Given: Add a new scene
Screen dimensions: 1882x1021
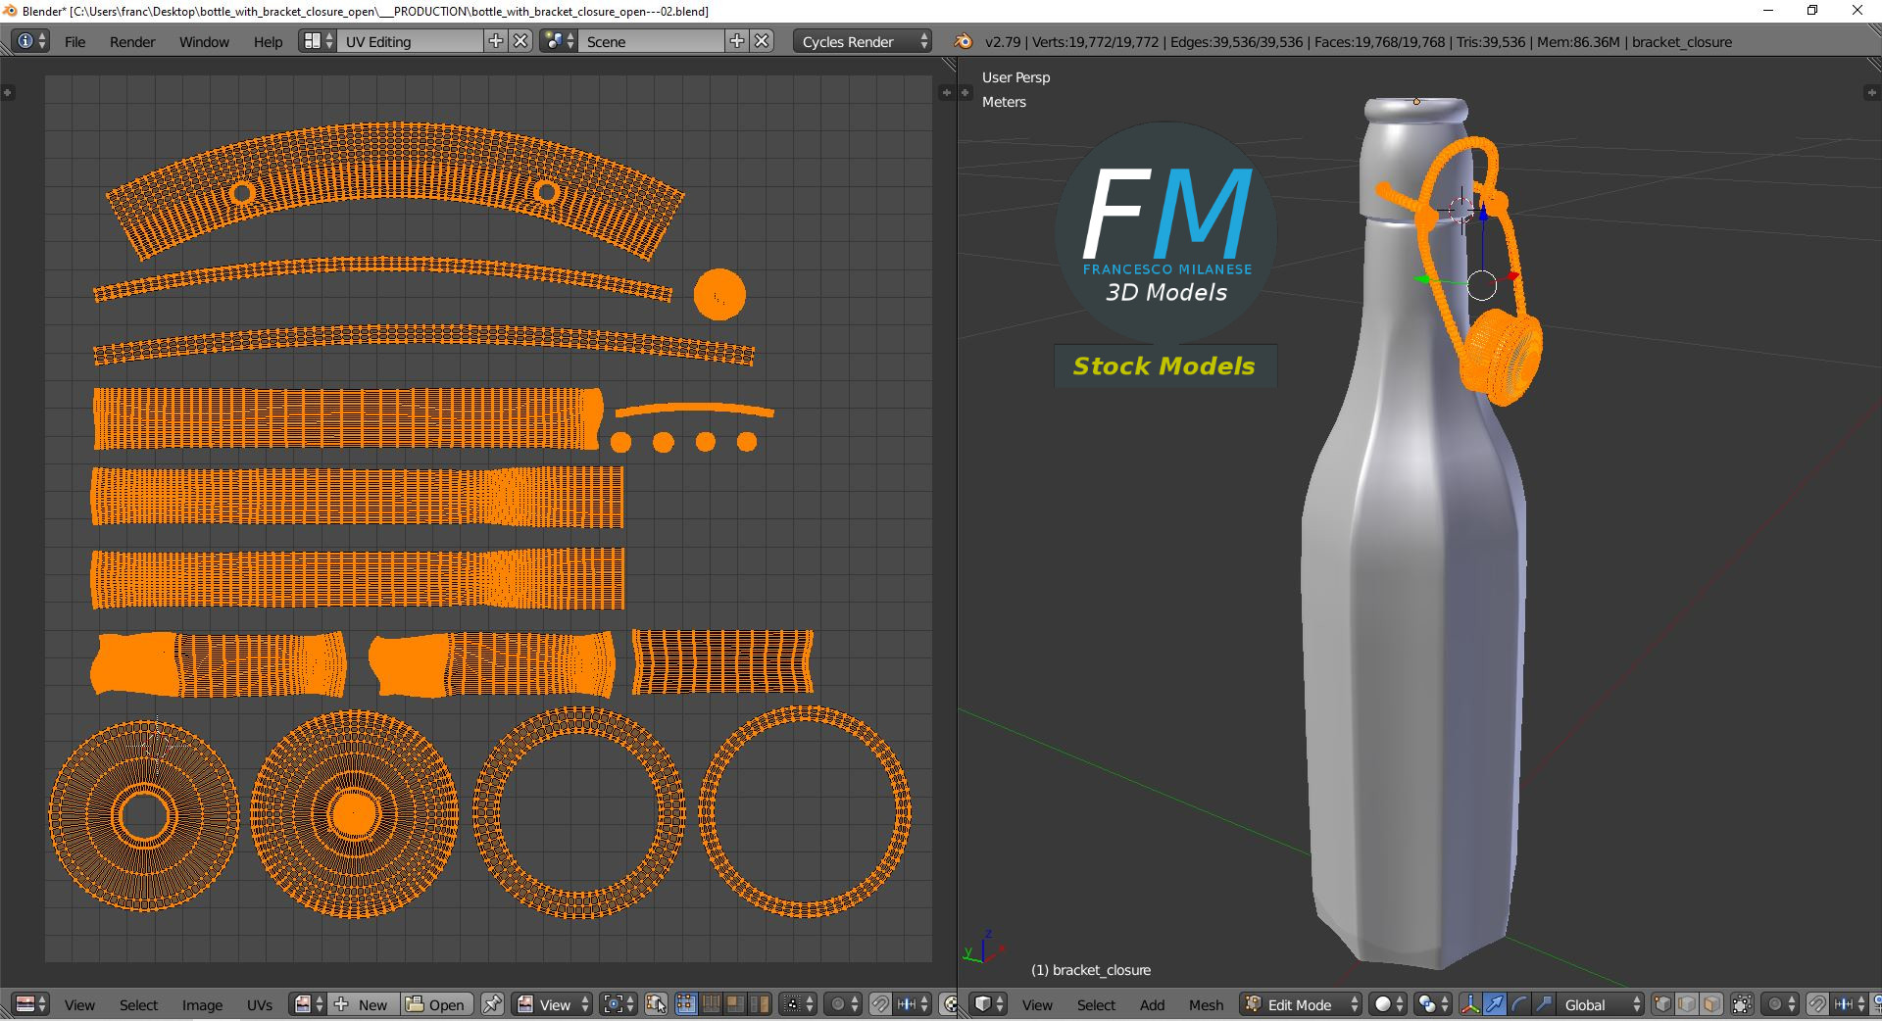Looking at the screenshot, I should click(737, 41).
